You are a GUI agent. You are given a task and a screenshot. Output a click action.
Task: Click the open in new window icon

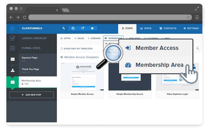pos(83,28)
